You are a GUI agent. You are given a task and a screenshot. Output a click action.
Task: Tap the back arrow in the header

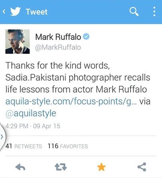pyautogui.click(x=4, y=12)
